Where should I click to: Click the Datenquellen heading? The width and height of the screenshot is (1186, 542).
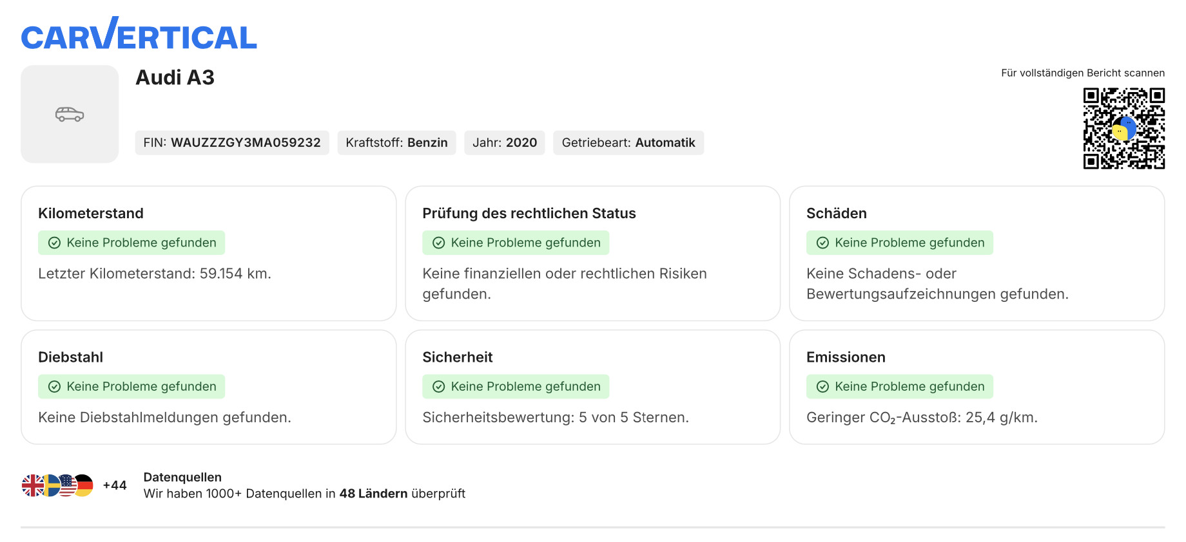click(182, 477)
